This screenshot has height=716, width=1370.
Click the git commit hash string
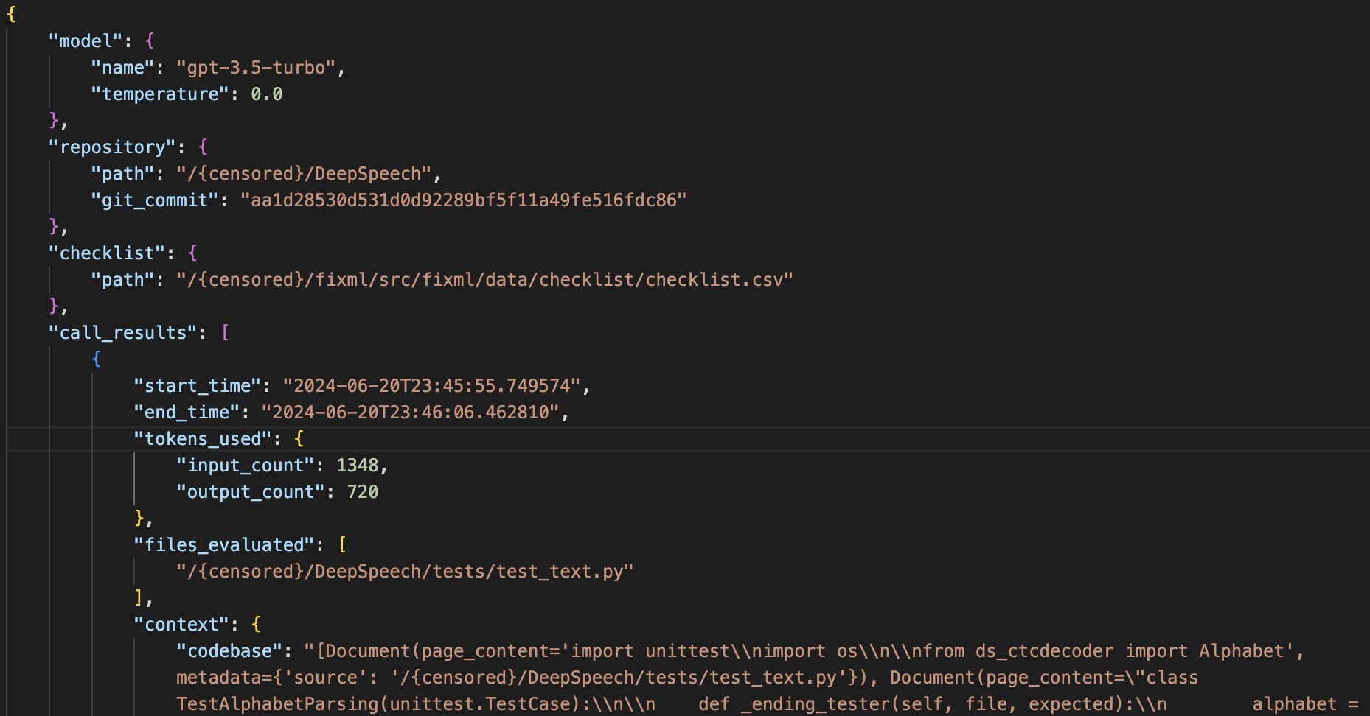pyautogui.click(x=463, y=200)
